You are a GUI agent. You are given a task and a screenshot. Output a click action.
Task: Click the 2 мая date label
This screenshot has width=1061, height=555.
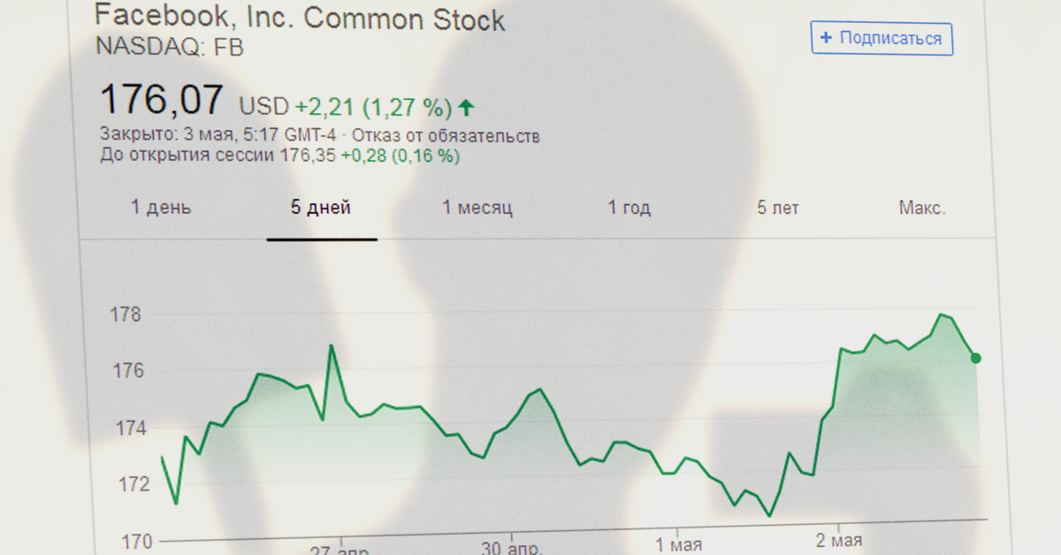[x=839, y=541]
